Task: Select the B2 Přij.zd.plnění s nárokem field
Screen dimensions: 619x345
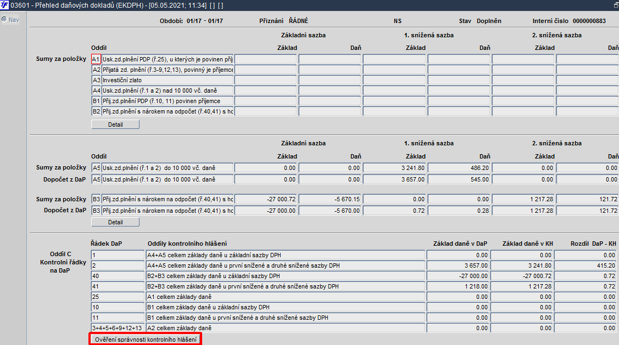Action: pyautogui.click(x=168, y=111)
